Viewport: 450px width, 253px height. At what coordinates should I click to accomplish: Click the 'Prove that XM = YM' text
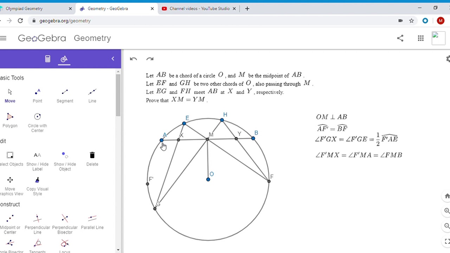tap(176, 100)
